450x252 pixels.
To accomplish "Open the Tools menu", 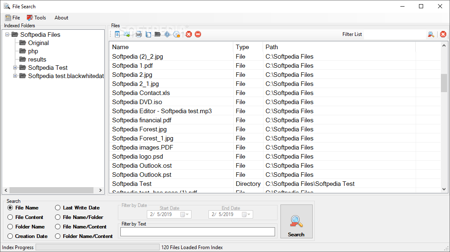I will click(36, 18).
